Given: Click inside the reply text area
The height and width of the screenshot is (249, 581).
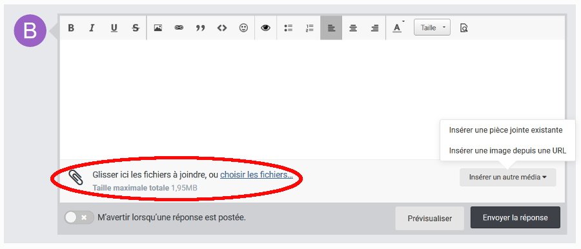Looking at the screenshot, I should 312,99.
